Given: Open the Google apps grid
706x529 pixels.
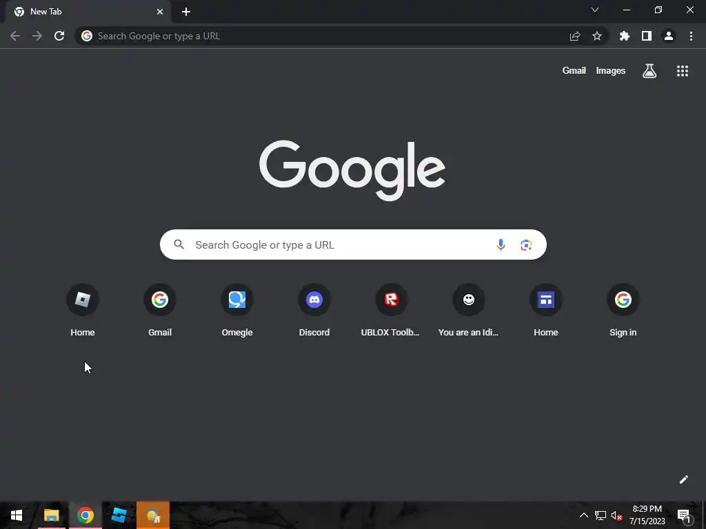Looking at the screenshot, I should [682, 71].
